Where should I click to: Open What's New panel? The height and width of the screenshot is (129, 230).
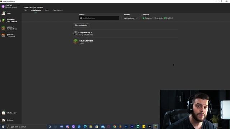point(9,113)
